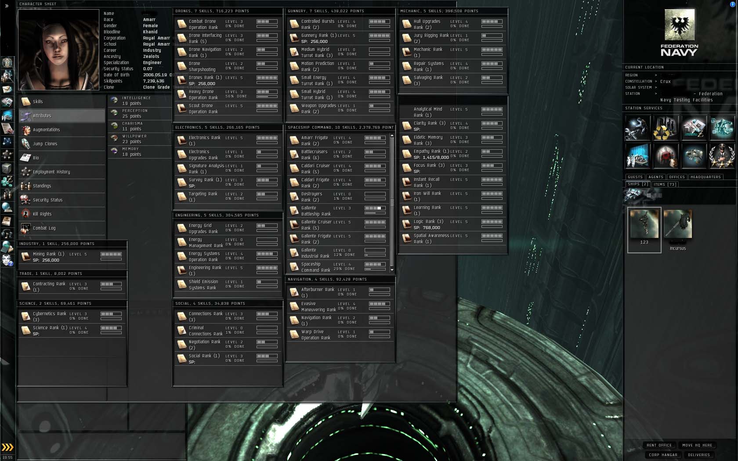Viewport: 738px width, 461px height.
Task: Open the jukebox headphones icon in sidebar
Action: coord(7,234)
